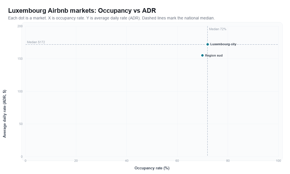
Task: Click the x-axis tick label 20
Action: [76, 161]
